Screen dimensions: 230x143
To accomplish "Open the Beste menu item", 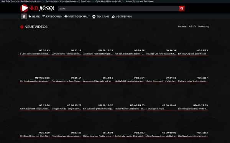I will tap(36, 16).
